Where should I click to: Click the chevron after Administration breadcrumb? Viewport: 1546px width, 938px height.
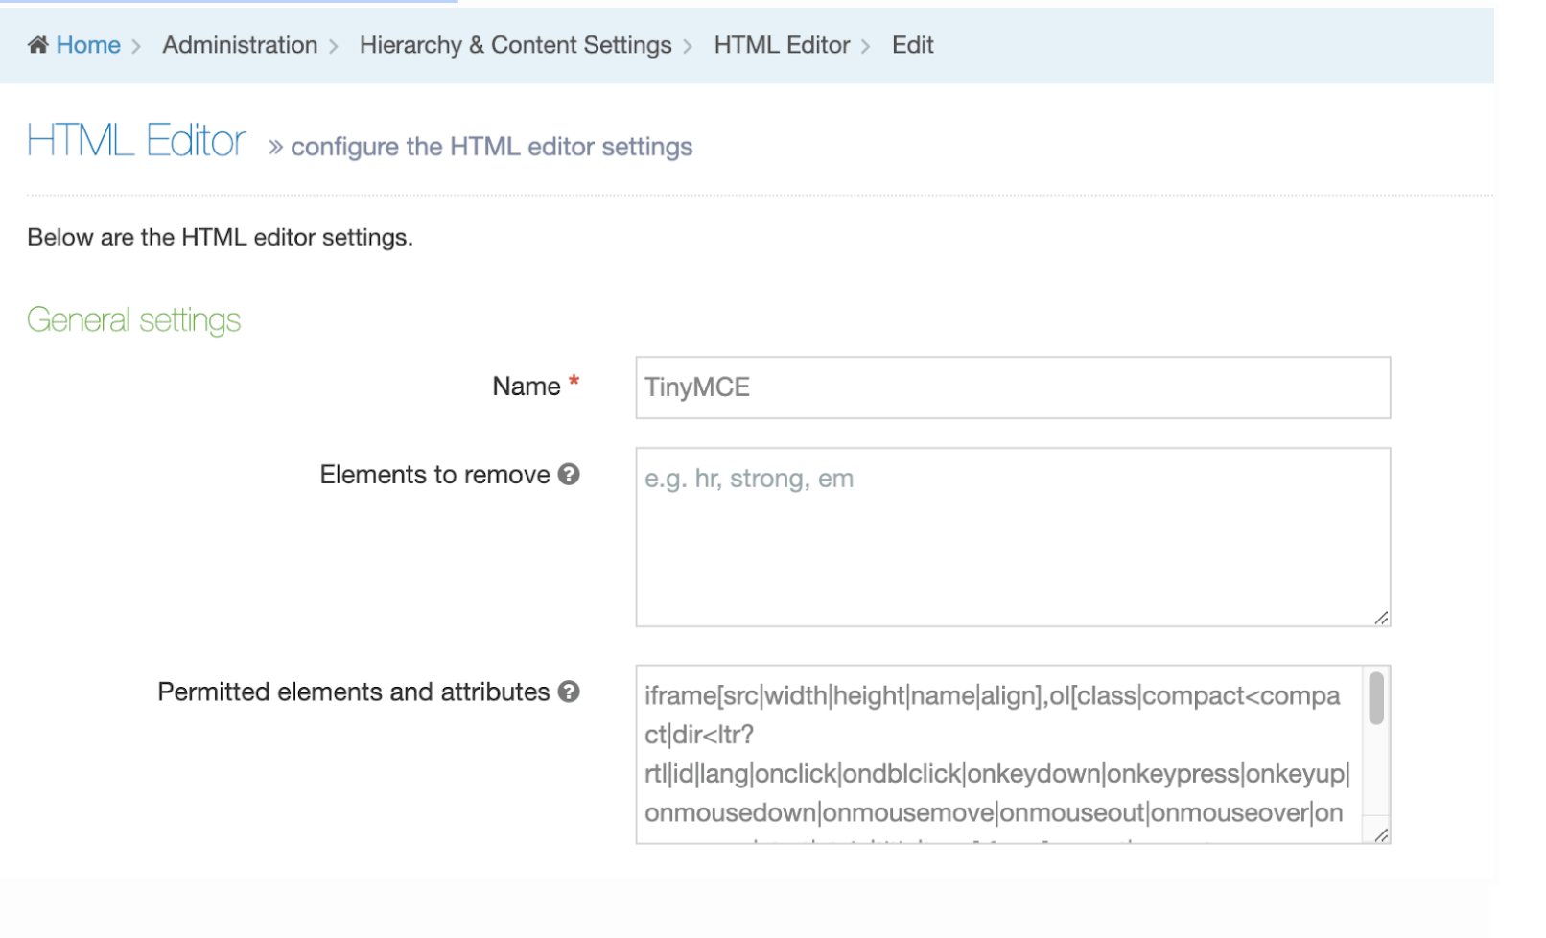point(334,46)
